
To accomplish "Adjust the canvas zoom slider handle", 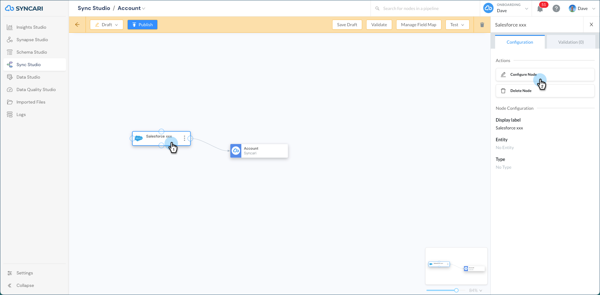I will [x=456, y=290].
